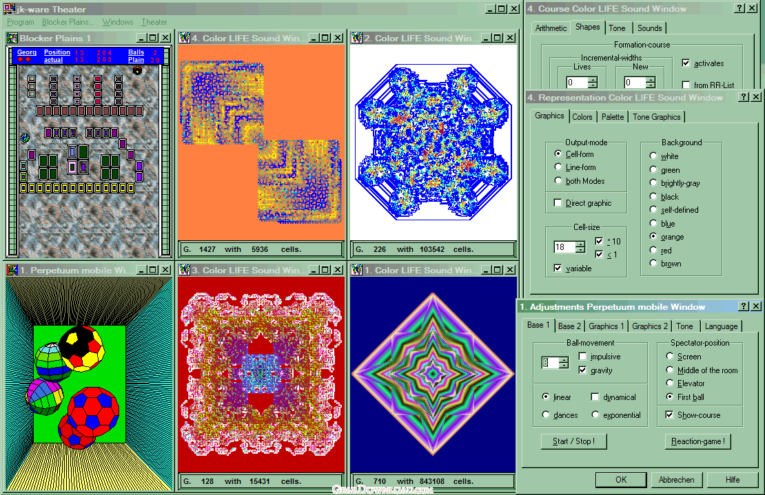
Task: Increase the Cell-size spinner value
Action: (x=580, y=244)
